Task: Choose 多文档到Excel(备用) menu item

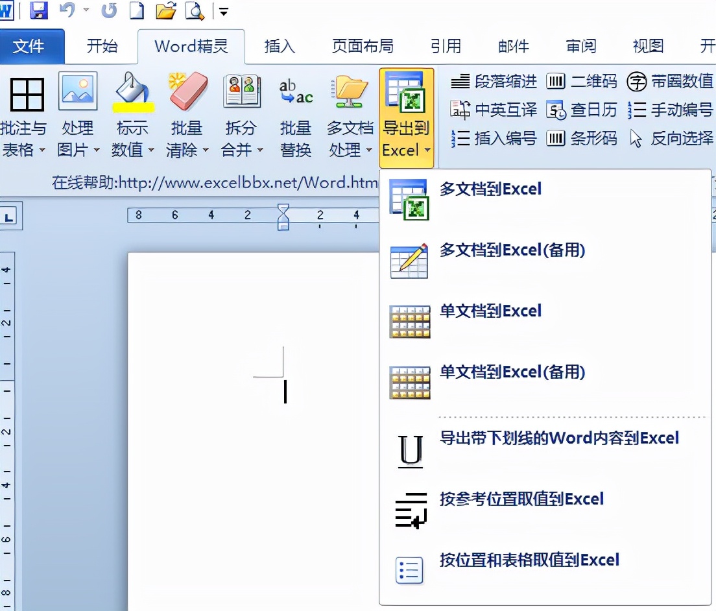Action: click(545, 260)
